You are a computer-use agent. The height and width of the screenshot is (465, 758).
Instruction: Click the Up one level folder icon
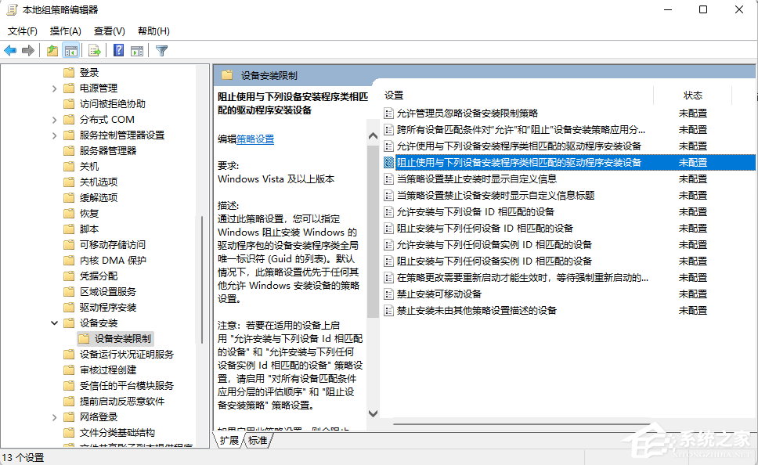click(x=52, y=50)
